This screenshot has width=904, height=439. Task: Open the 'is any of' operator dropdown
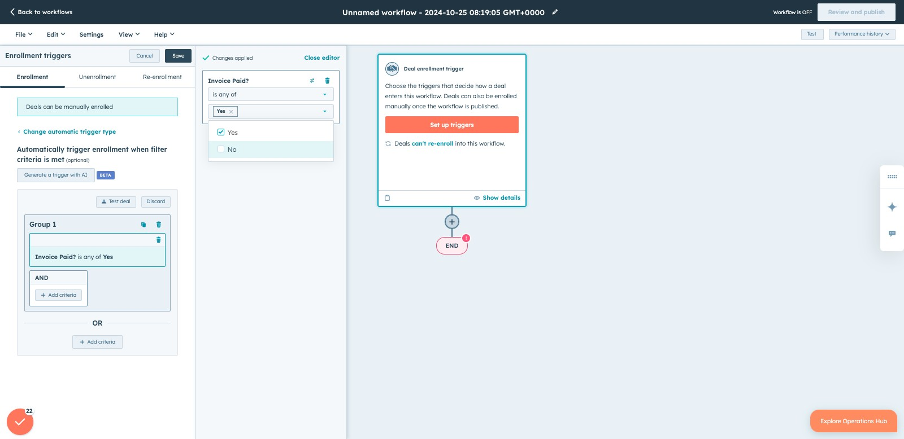click(x=271, y=94)
